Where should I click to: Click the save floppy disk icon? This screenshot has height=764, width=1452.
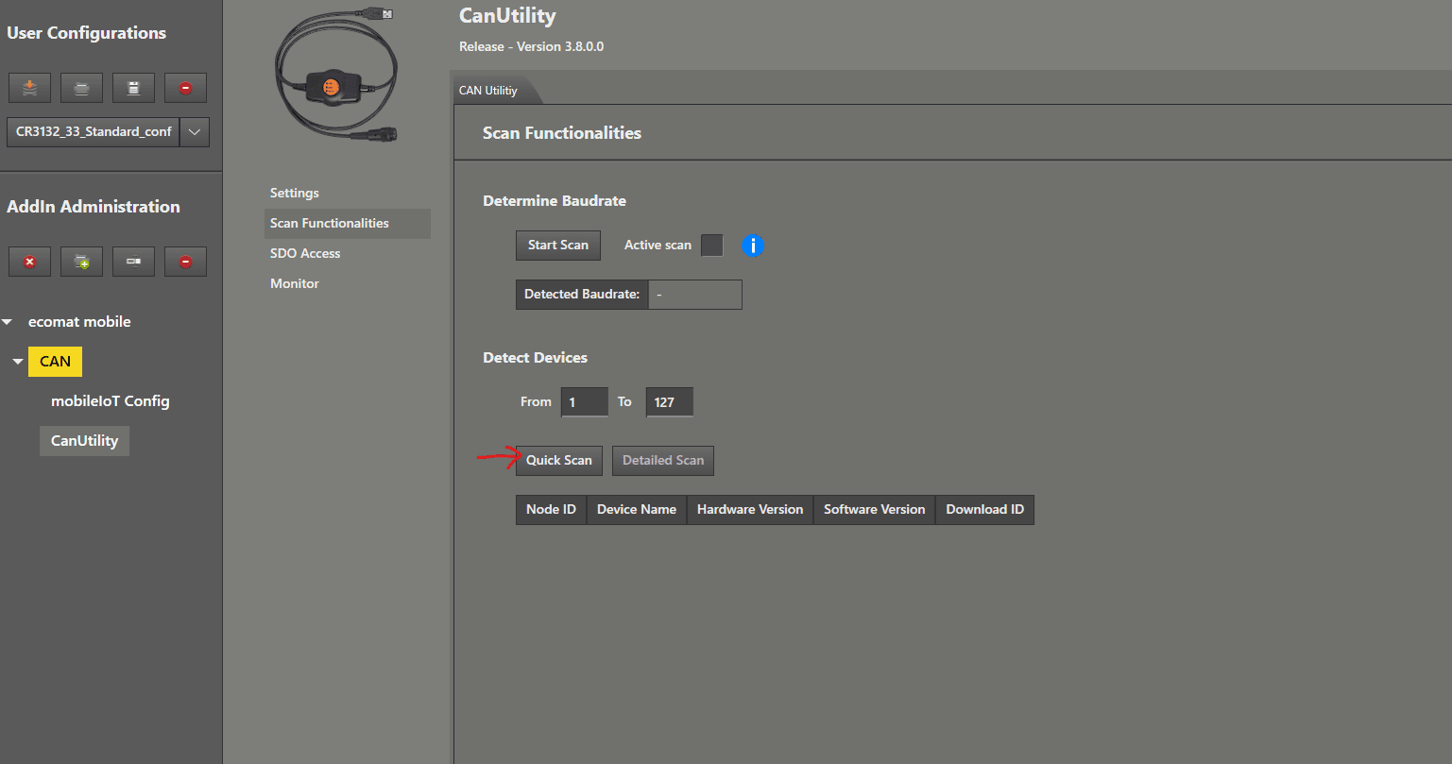[133, 88]
